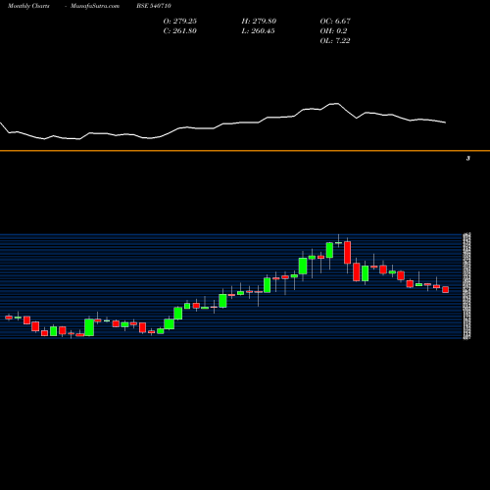
Task: Click the last red candlestick on the right
Action: point(446,290)
